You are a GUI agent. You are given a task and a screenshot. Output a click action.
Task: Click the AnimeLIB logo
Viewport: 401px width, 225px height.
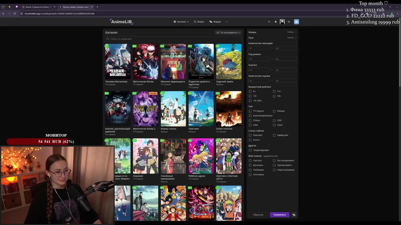pyautogui.click(x=122, y=22)
